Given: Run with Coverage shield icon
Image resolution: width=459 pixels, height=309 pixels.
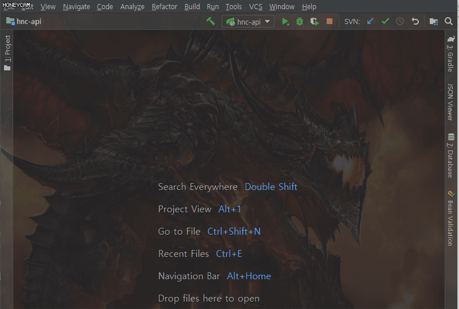Looking at the screenshot, I should pyautogui.click(x=315, y=22).
